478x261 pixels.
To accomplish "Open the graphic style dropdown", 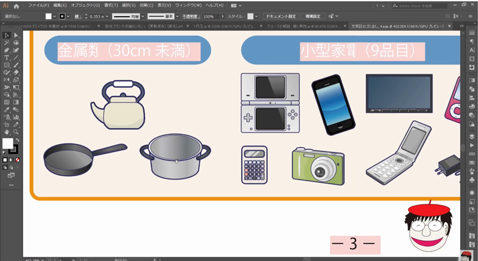I will 256,17.
